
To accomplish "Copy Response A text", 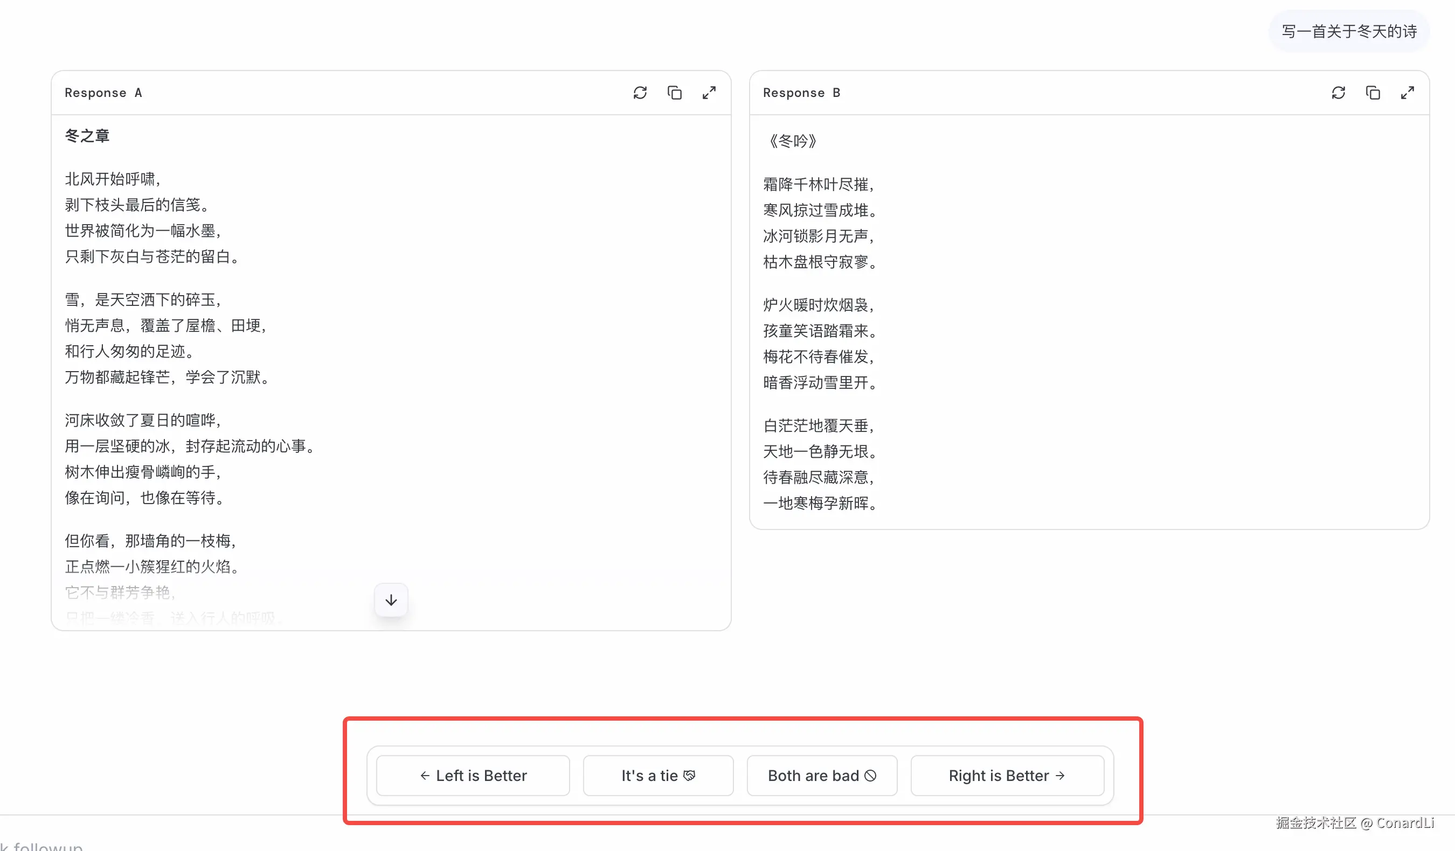I will coord(674,93).
